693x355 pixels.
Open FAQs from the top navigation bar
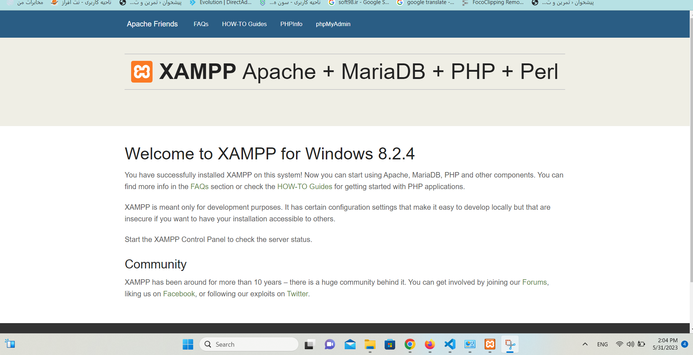coord(201,24)
